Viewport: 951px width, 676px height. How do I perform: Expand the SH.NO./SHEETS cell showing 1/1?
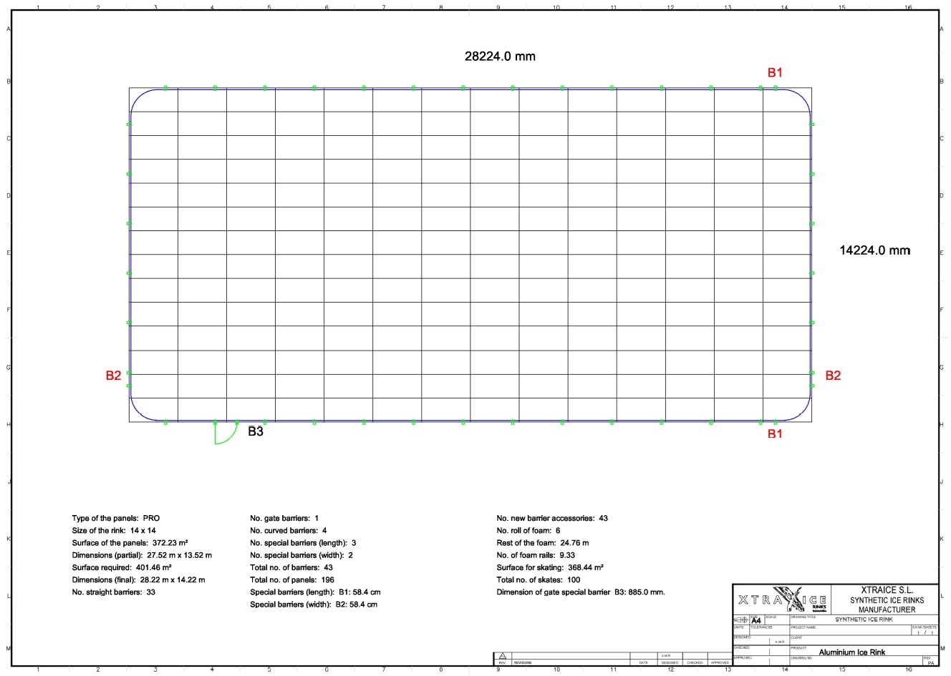point(924,630)
